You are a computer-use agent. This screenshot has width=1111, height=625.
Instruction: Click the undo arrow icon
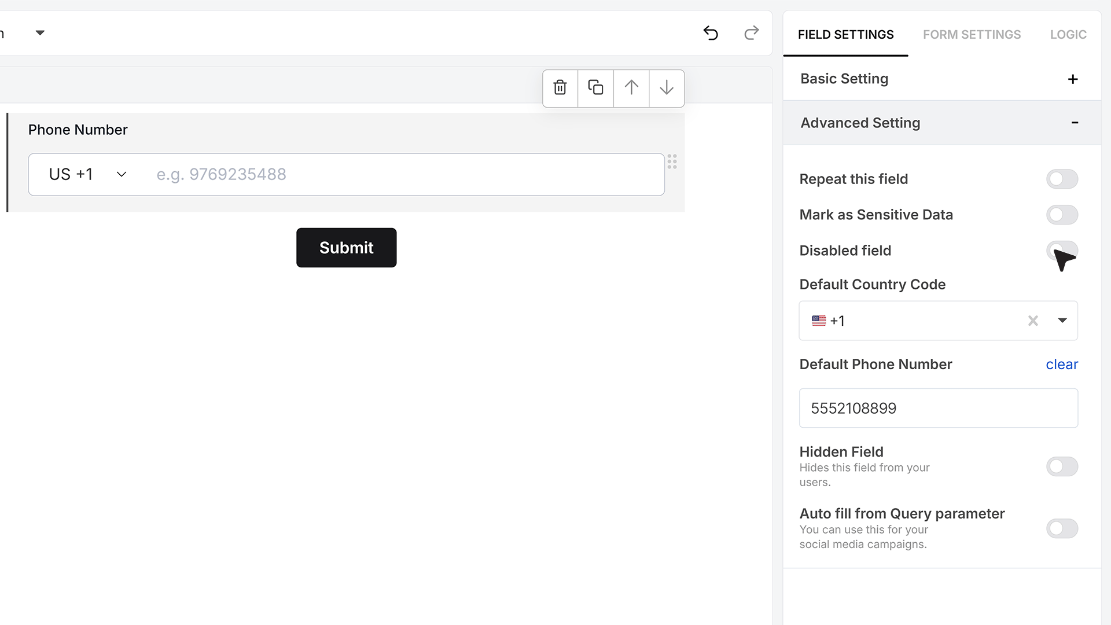tap(711, 33)
